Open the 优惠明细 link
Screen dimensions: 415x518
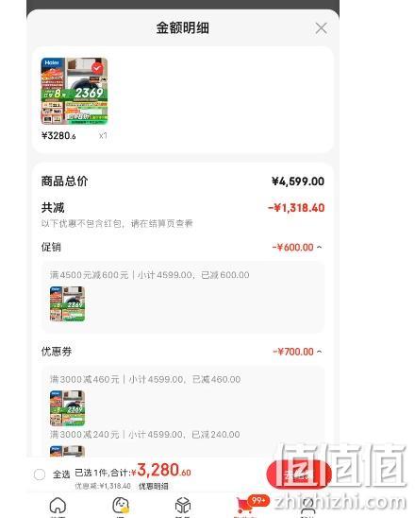[154, 486]
